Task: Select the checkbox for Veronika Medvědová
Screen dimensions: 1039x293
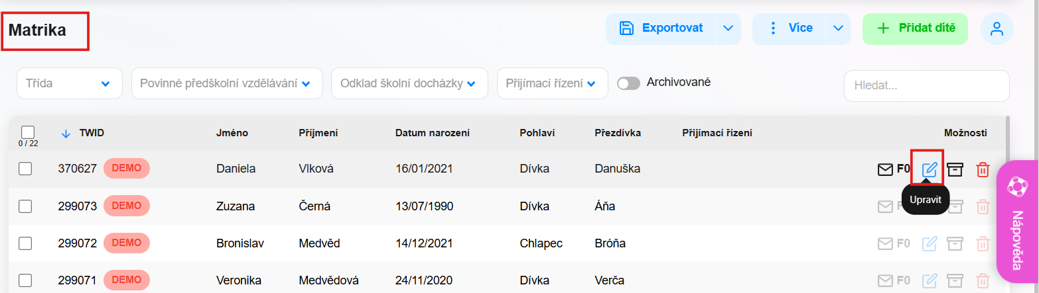Action: (25, 280)
